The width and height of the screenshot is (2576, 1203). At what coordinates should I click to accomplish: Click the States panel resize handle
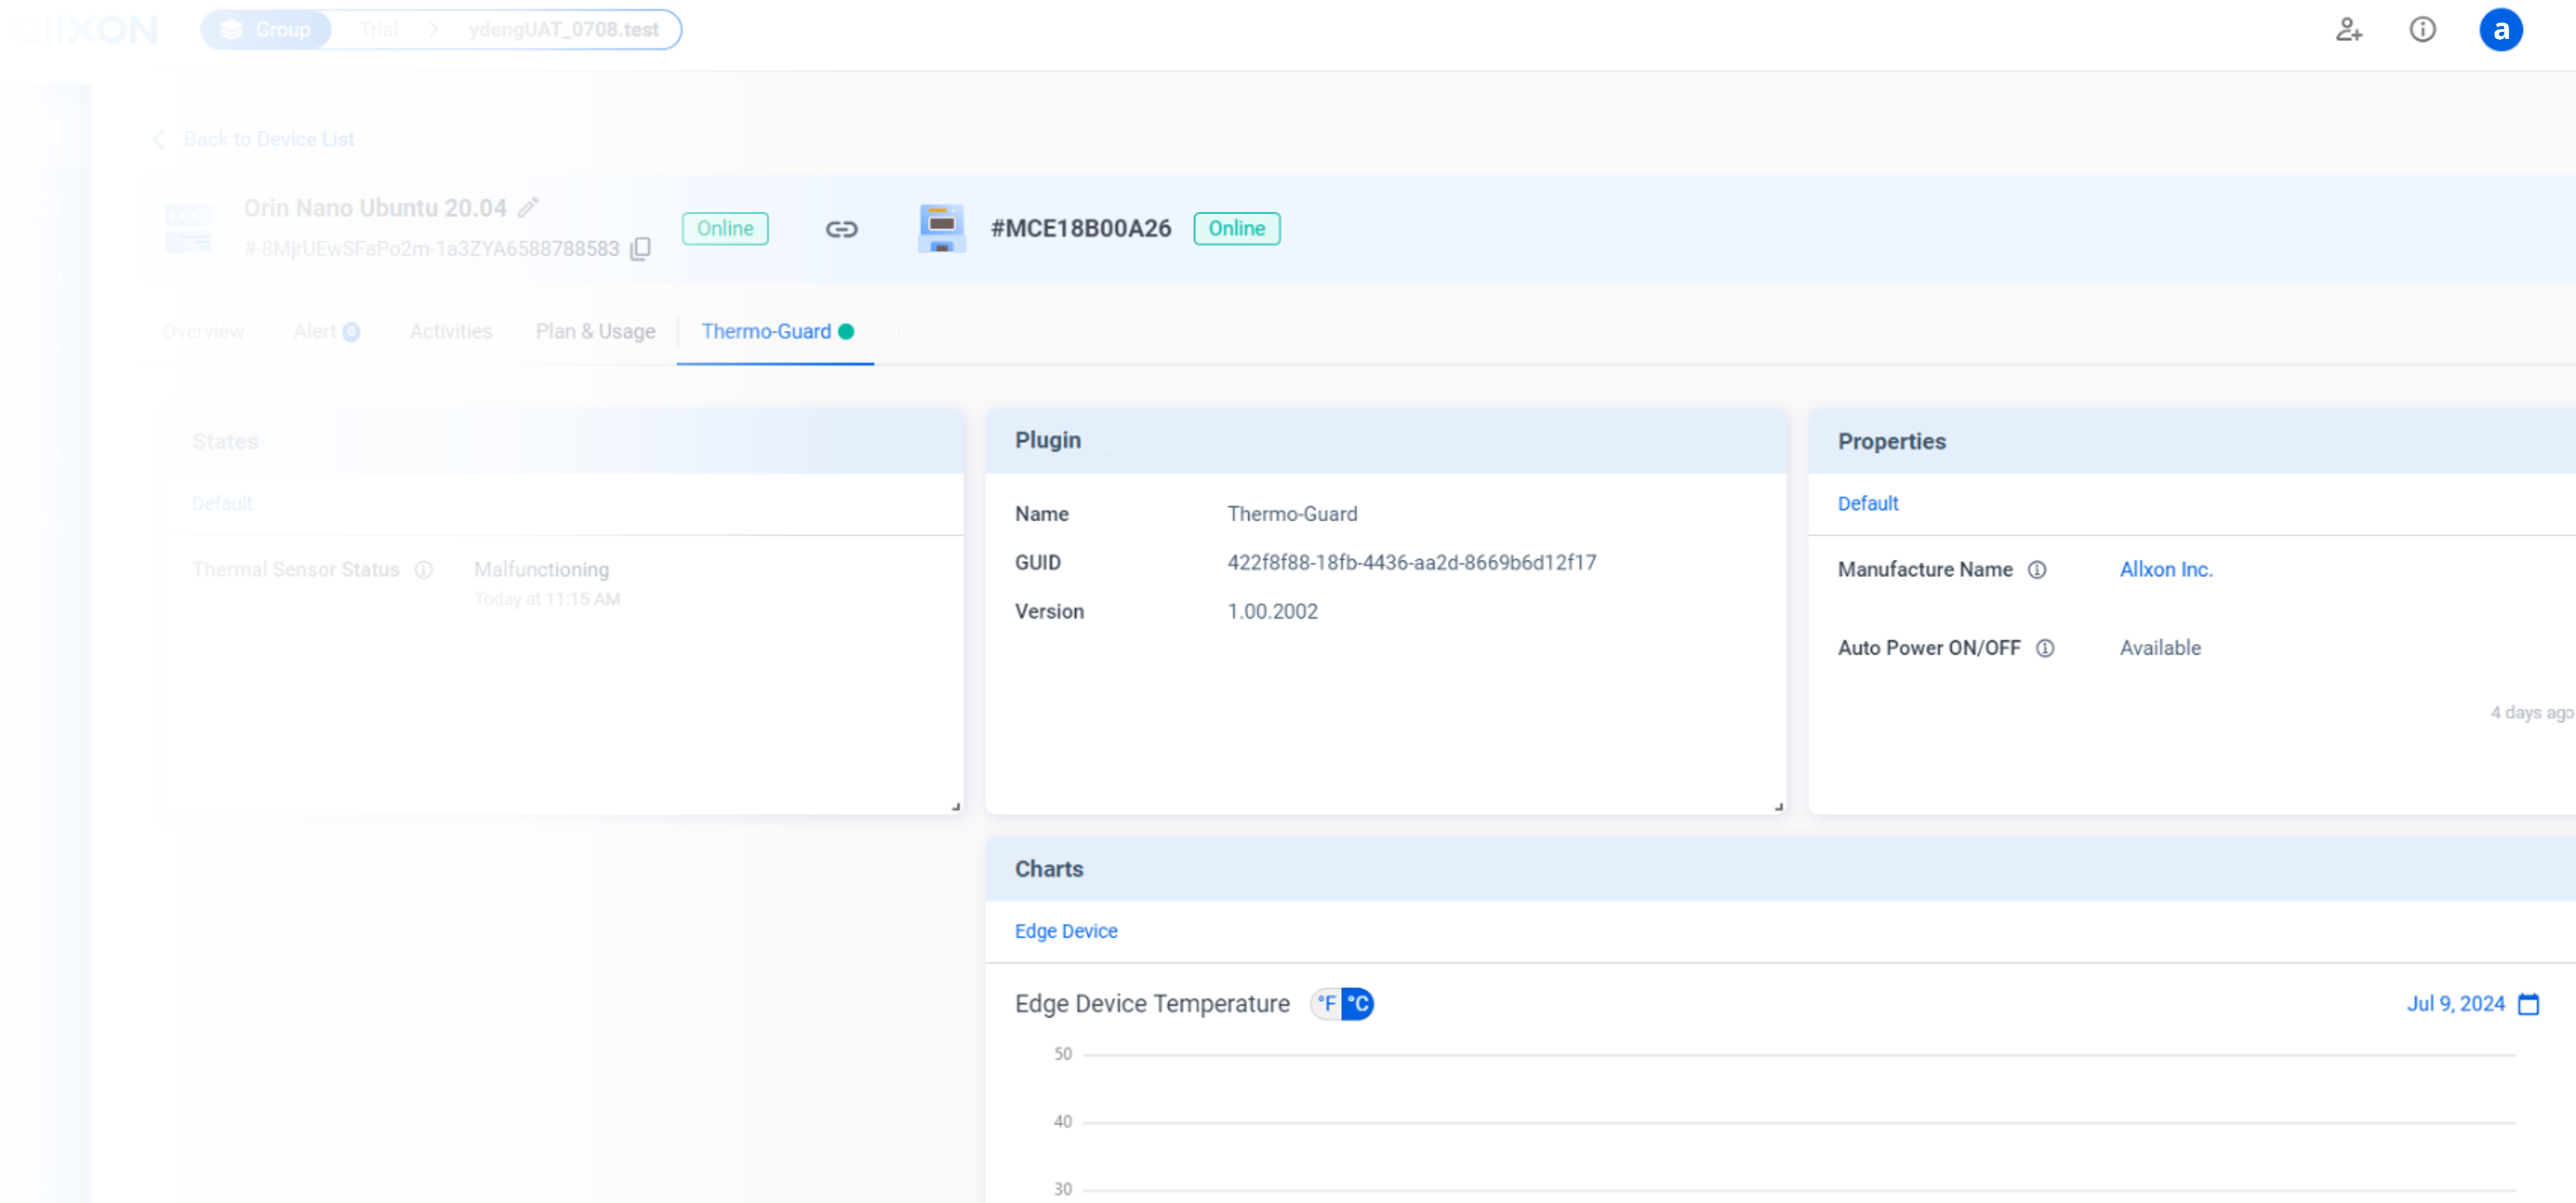click(956, 806)
